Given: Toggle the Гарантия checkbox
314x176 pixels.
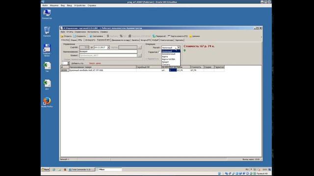Looking at the screenshot, I should [159, 52].
